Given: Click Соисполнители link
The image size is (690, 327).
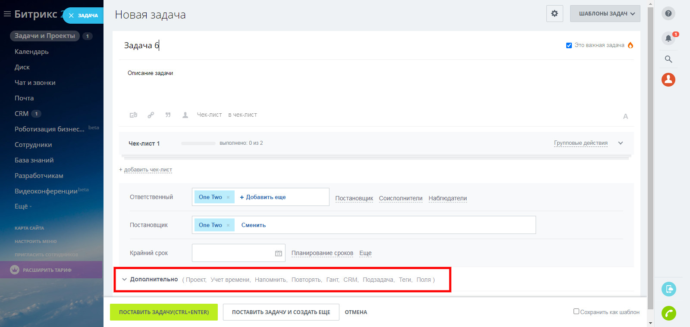Looking at the screenshot, I should [401, 198].
